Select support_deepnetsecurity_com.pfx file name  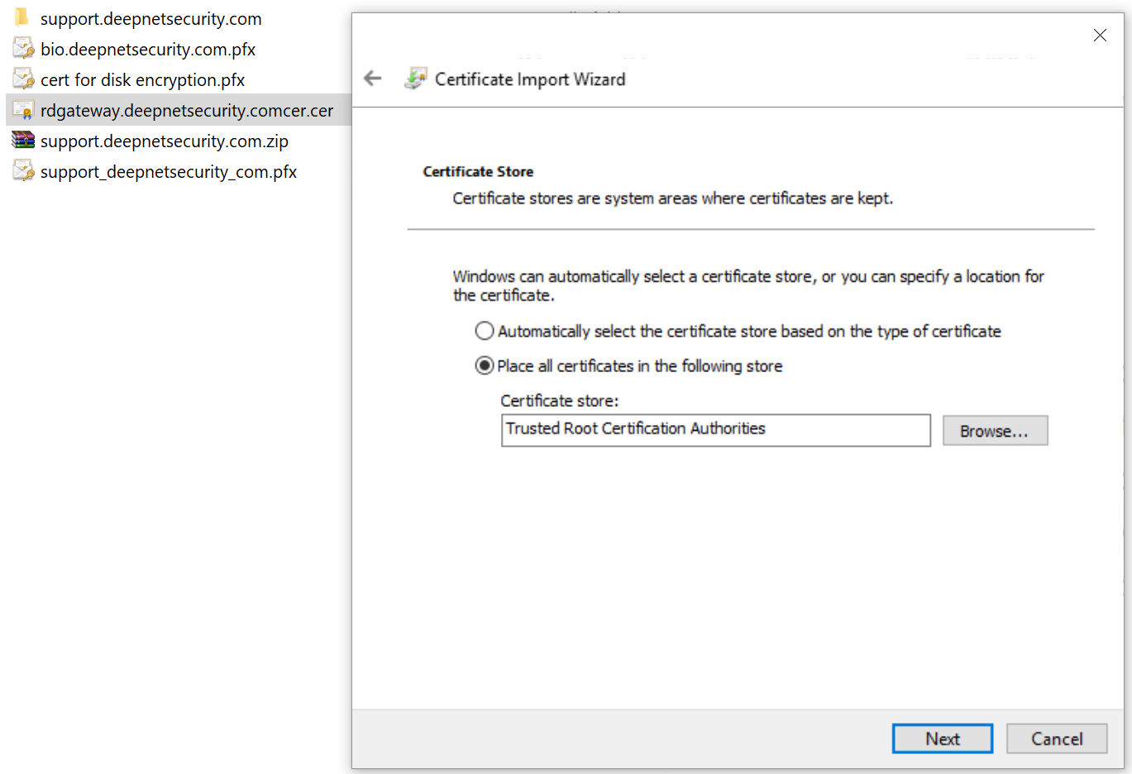point(169,172)
